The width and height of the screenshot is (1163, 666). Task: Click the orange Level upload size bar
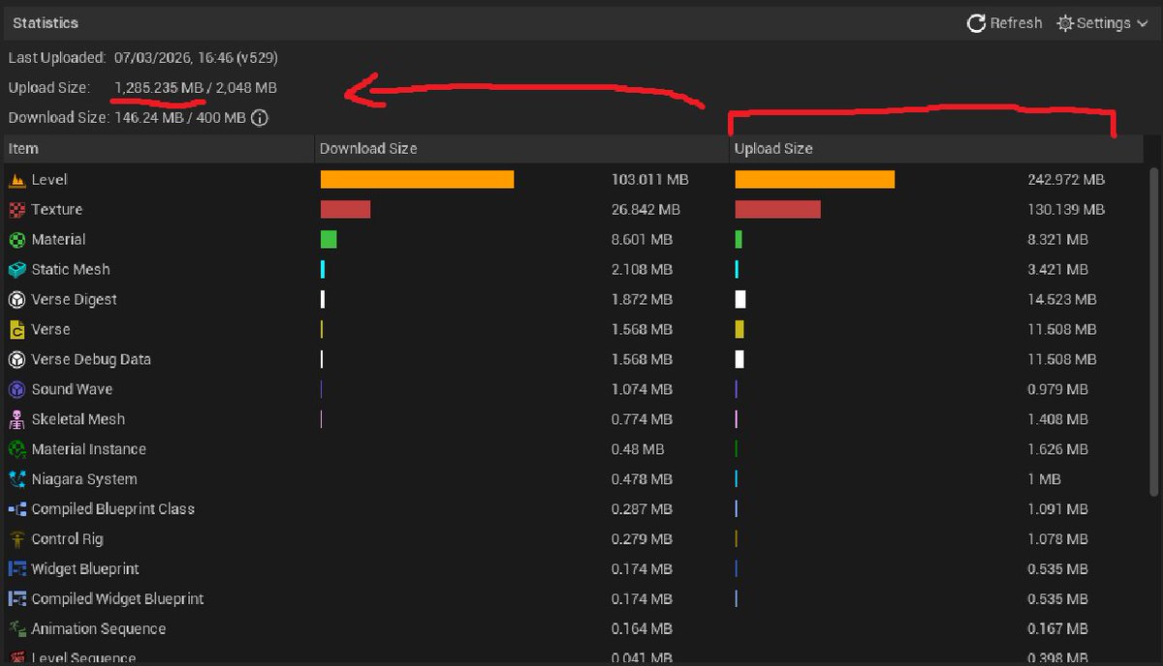click(815, 180)
